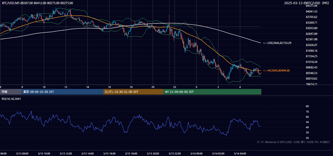Click price axis value 82361.98

pos(311,39)
